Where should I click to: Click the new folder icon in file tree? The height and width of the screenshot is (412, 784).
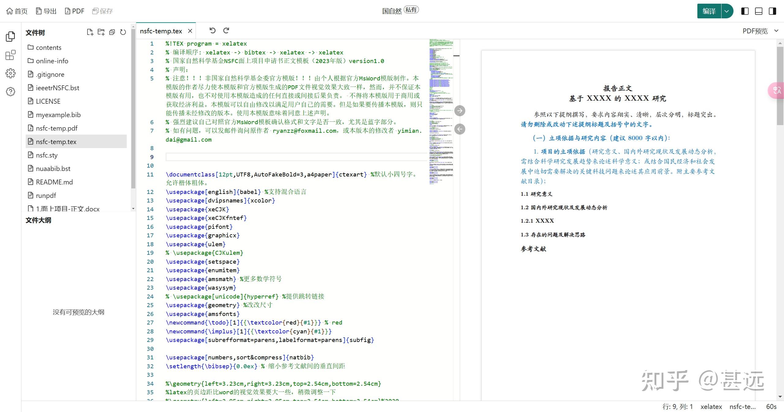point(101,32)
